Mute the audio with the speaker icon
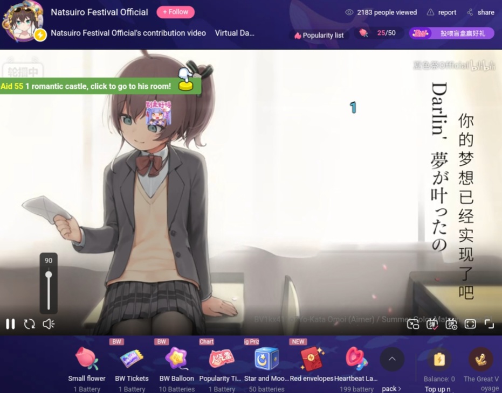502x393 pixels. coord(49,324)
